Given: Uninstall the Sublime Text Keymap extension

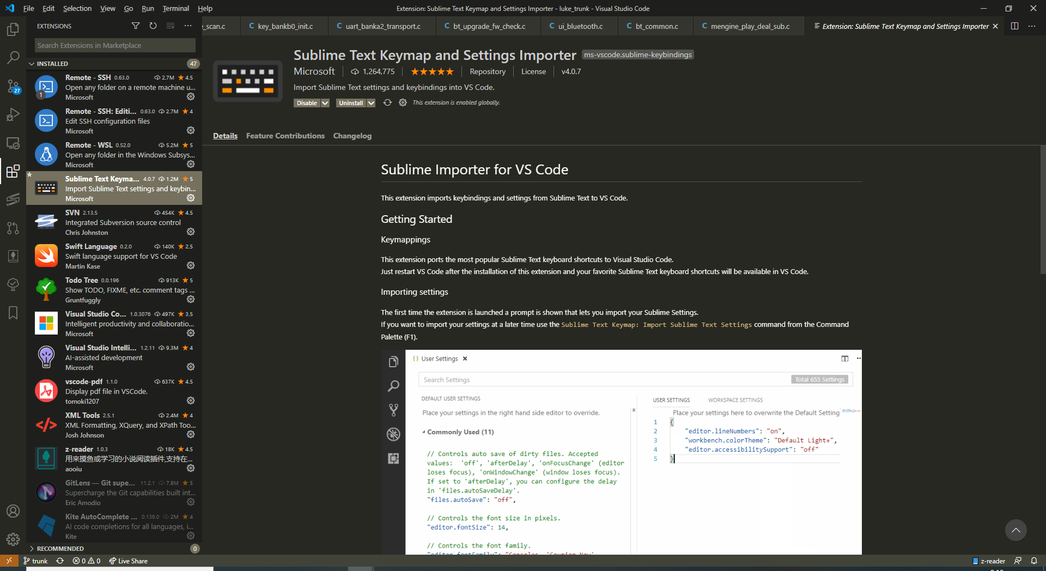Looking at the screenshot, I should click(351, 103).
